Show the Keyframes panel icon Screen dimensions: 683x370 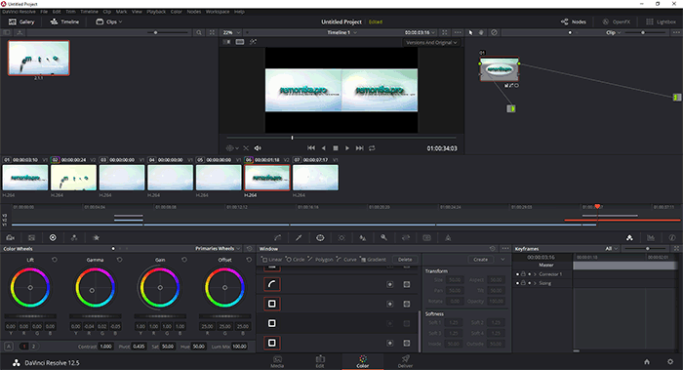[x=629, y=237]
